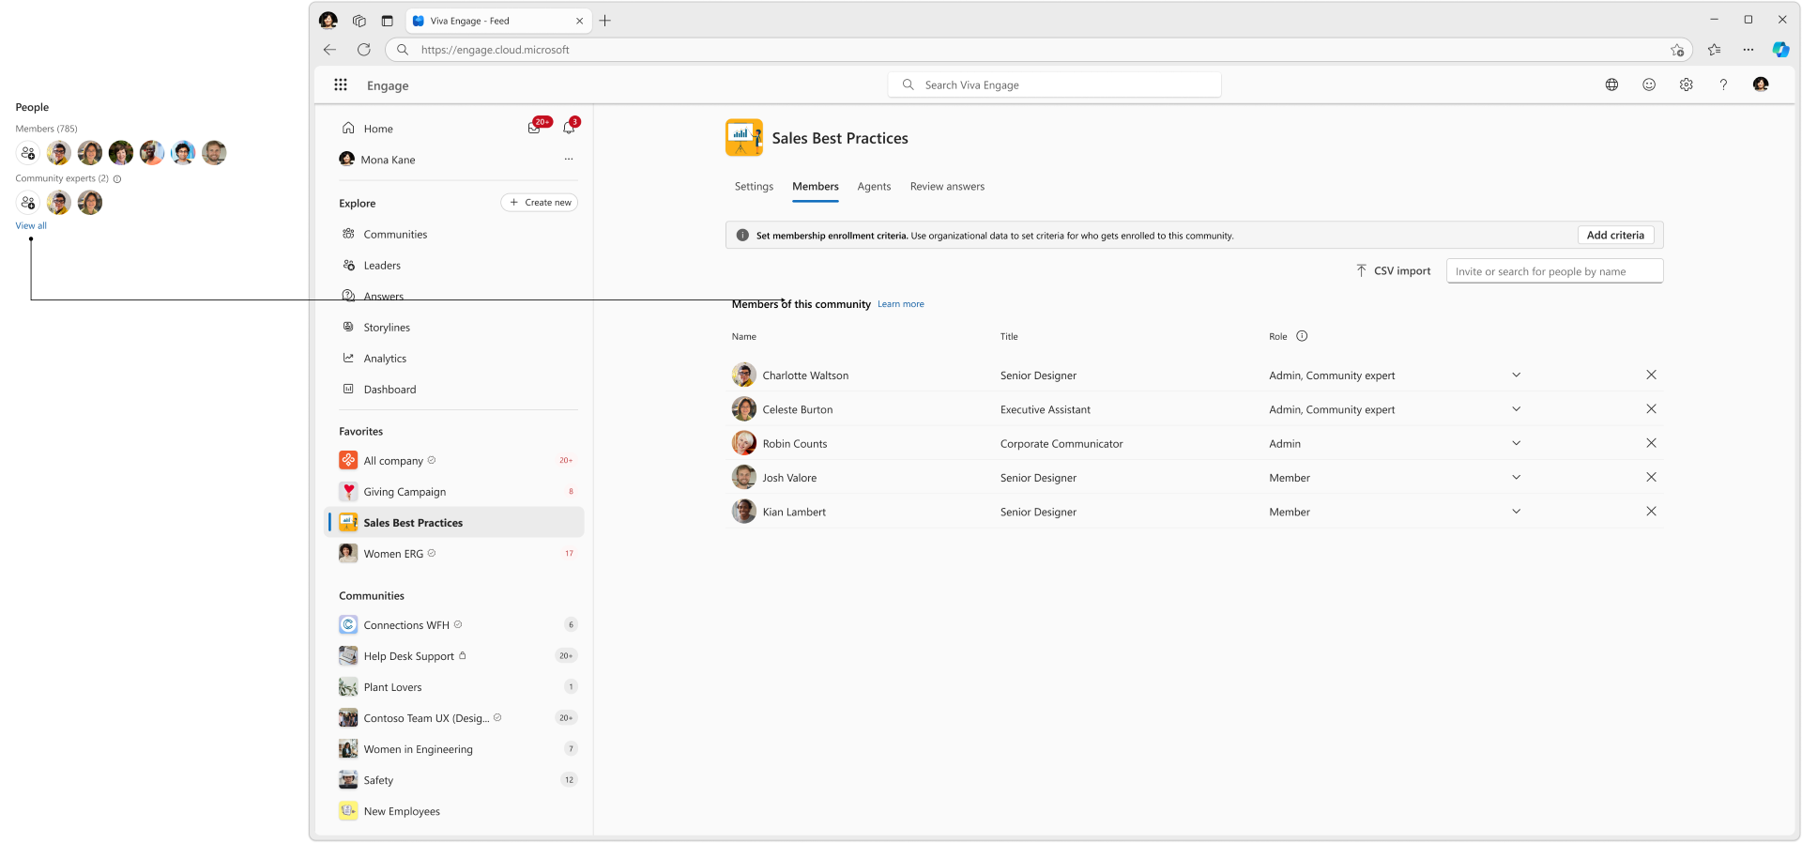Viewport: 1802px width, 843px height.
Task: Click the Search Viva Engage box
Action: 1055,84
